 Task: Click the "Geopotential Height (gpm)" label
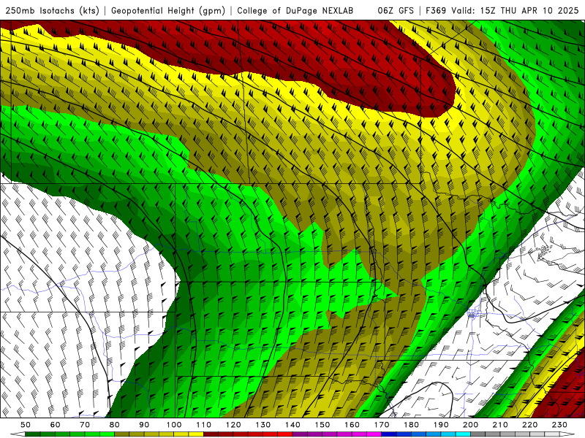click(x=168, y=10)
